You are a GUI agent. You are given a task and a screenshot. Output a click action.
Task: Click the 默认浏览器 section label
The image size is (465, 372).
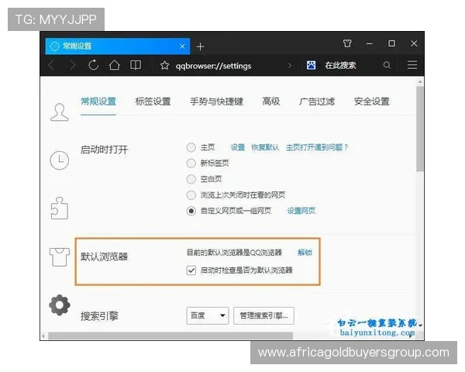click(104, 257)
